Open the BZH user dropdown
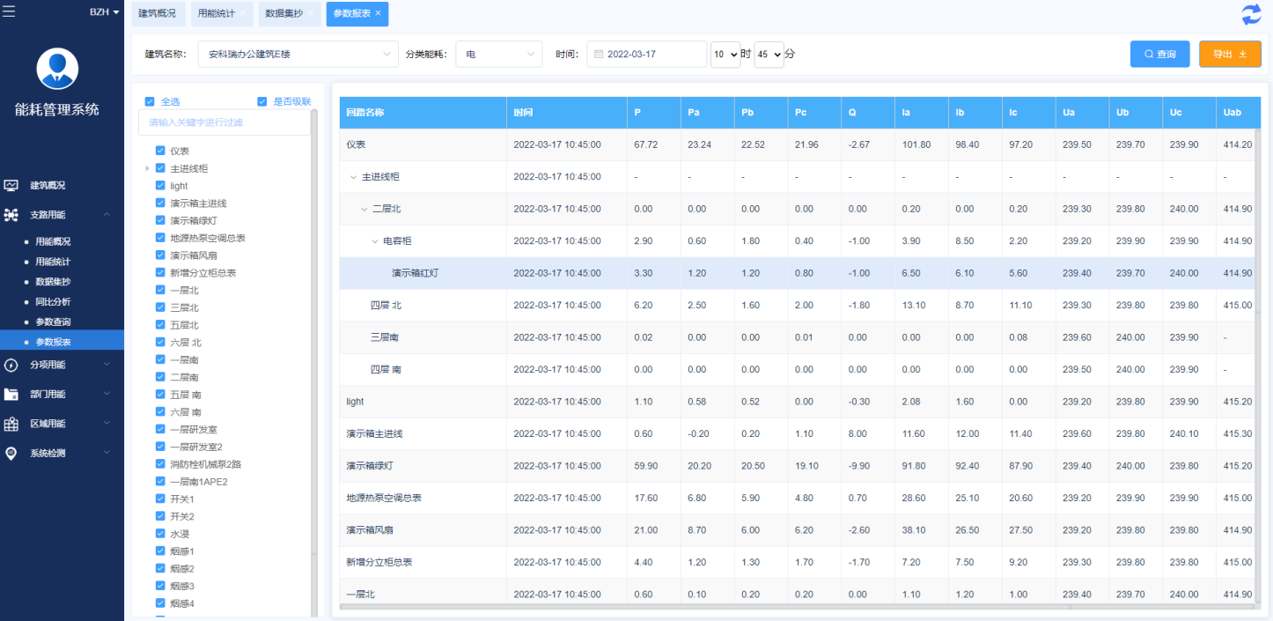Screen dimensions: 1273x621 (x=105, y=12)
